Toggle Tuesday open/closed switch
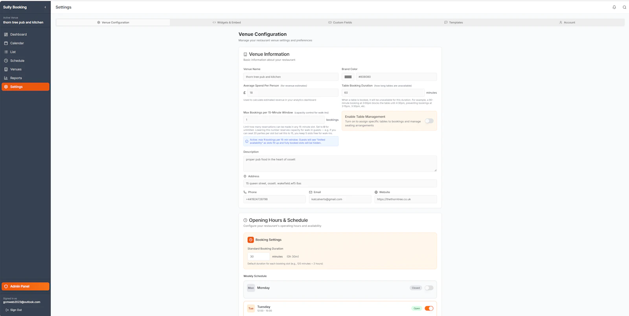The height and width of the screenshot is (316, 629). [x=429, y=309]
